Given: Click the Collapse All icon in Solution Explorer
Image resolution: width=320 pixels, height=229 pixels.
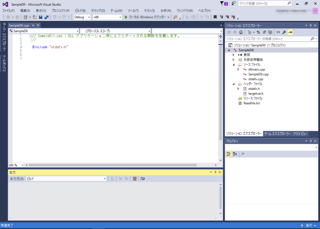Looking at the screenshot, I should (x=264, y=32).
